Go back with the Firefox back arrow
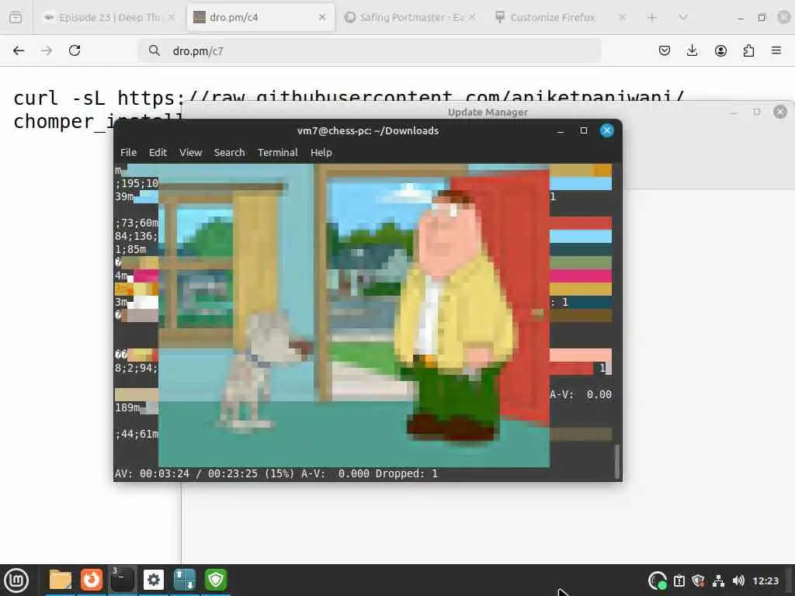This screenshot has width=795, height=596. point(19,50)
